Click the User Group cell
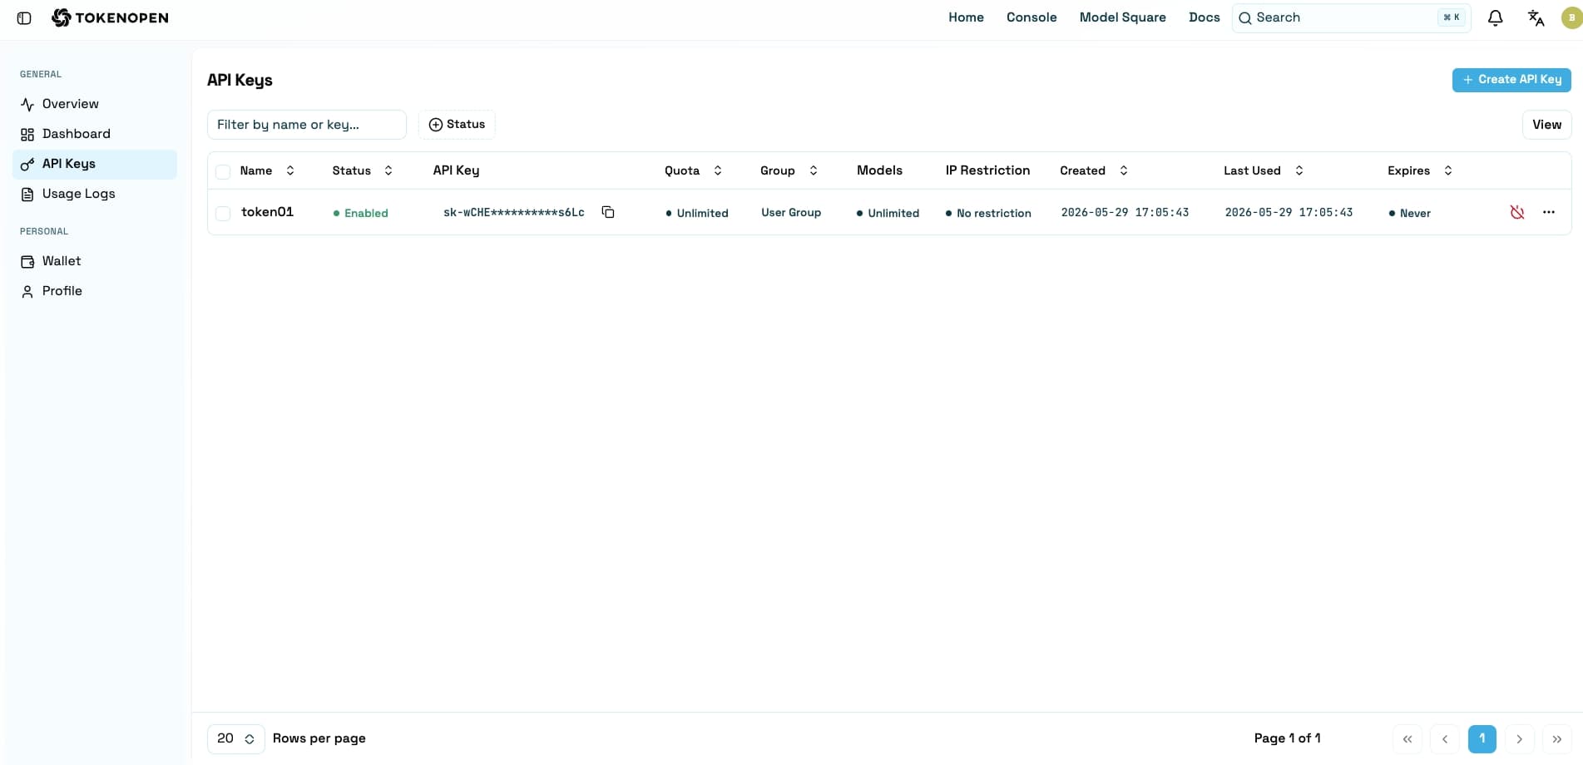1583x765 pixels. point(791,212)
